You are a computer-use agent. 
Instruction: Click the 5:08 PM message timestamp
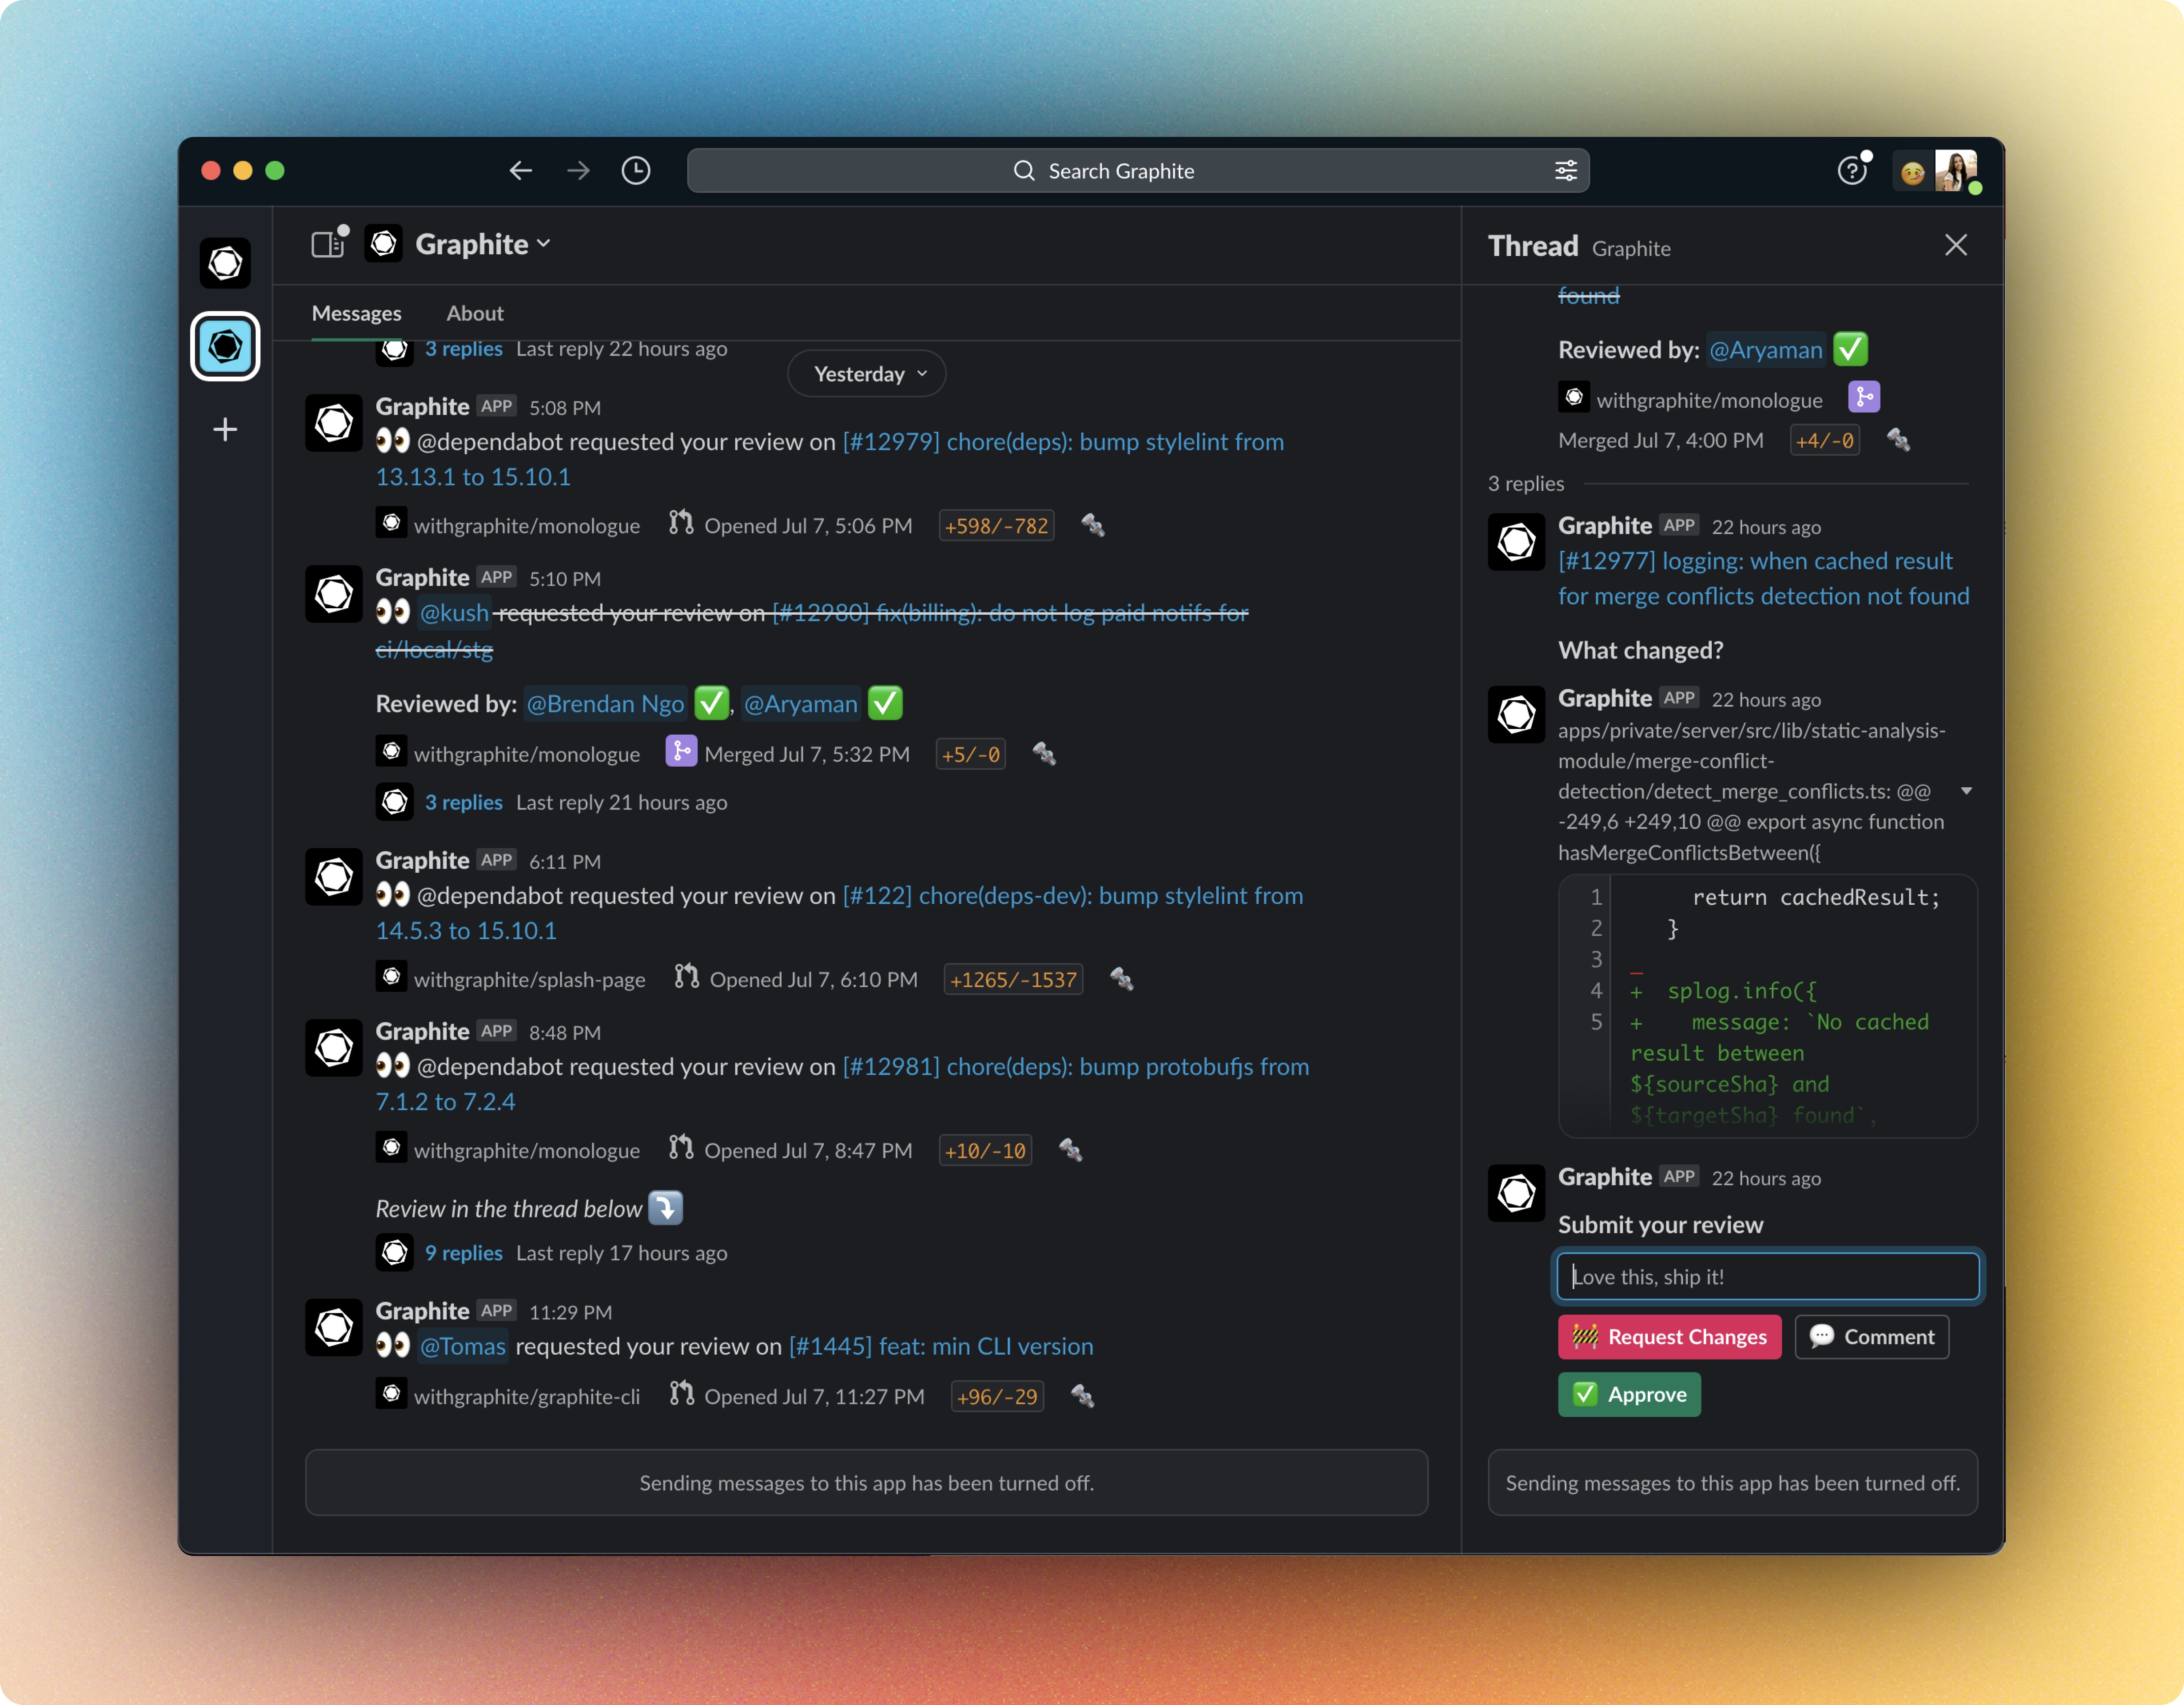565,408
